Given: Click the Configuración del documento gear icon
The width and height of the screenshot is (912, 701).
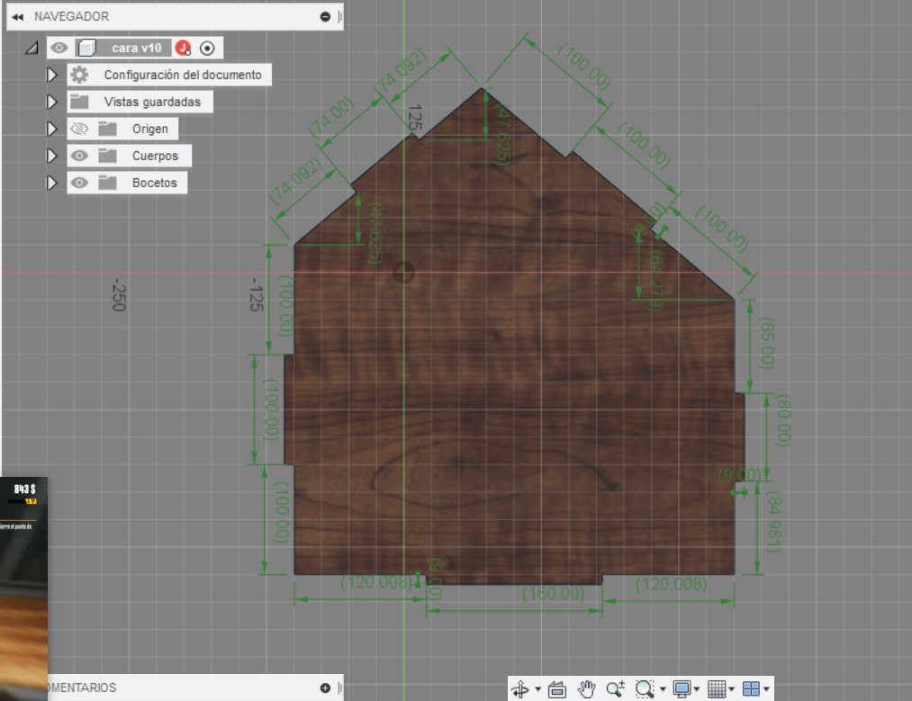Looking at the screenshot, I should pyautogui.click(x=80, y=75).
